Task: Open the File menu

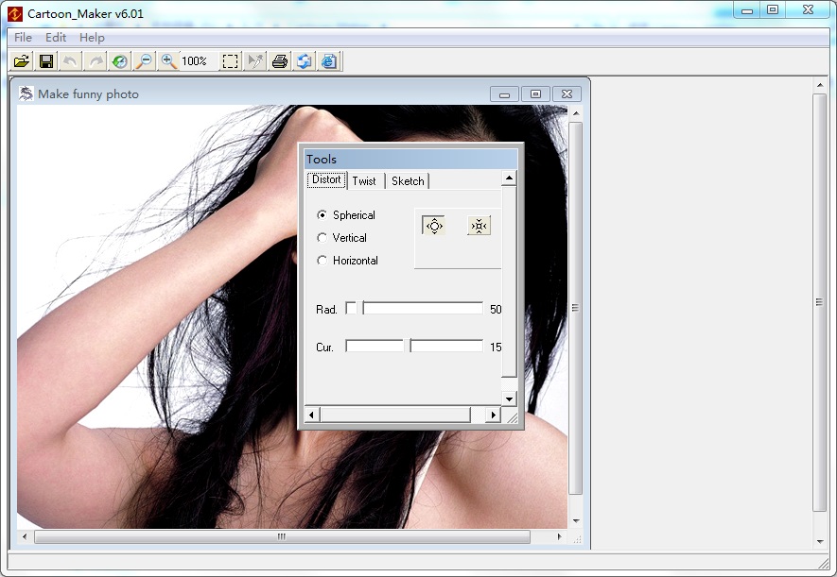Action: (23, 37)
